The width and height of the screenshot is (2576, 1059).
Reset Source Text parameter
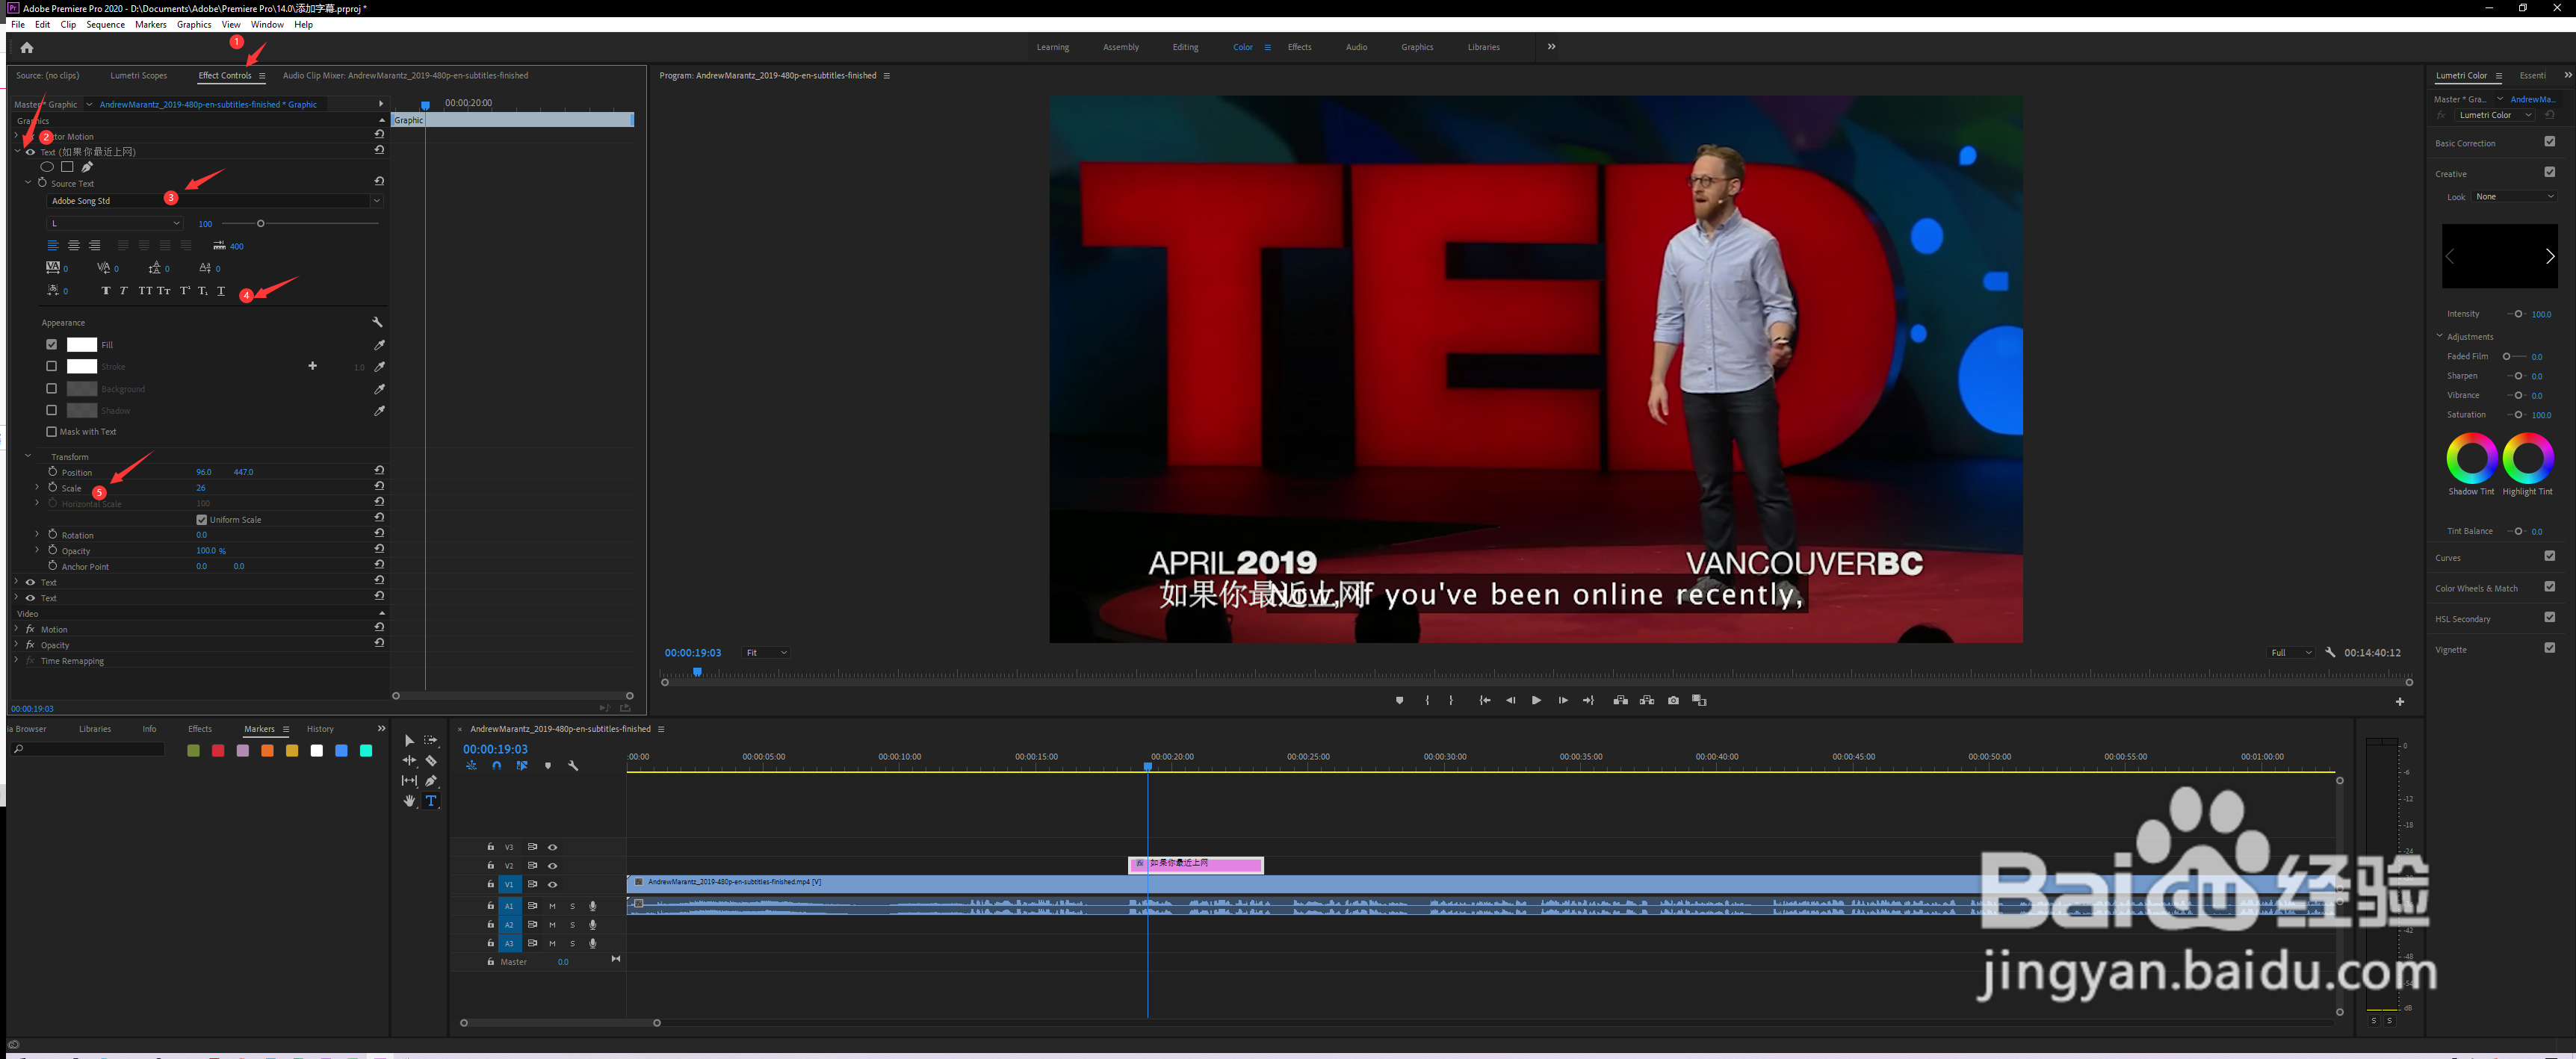pyautogui.click(x=379, y=182)
